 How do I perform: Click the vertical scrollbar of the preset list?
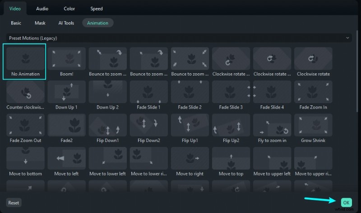357,71
